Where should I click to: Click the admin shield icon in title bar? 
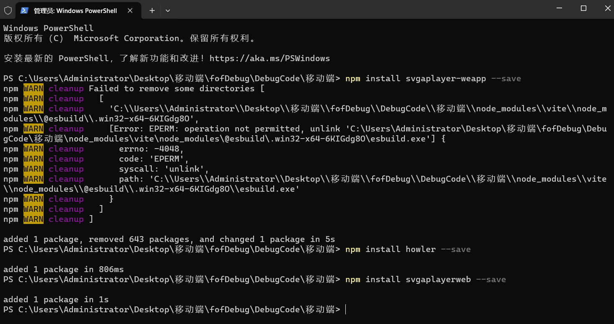tap(8, 10)
